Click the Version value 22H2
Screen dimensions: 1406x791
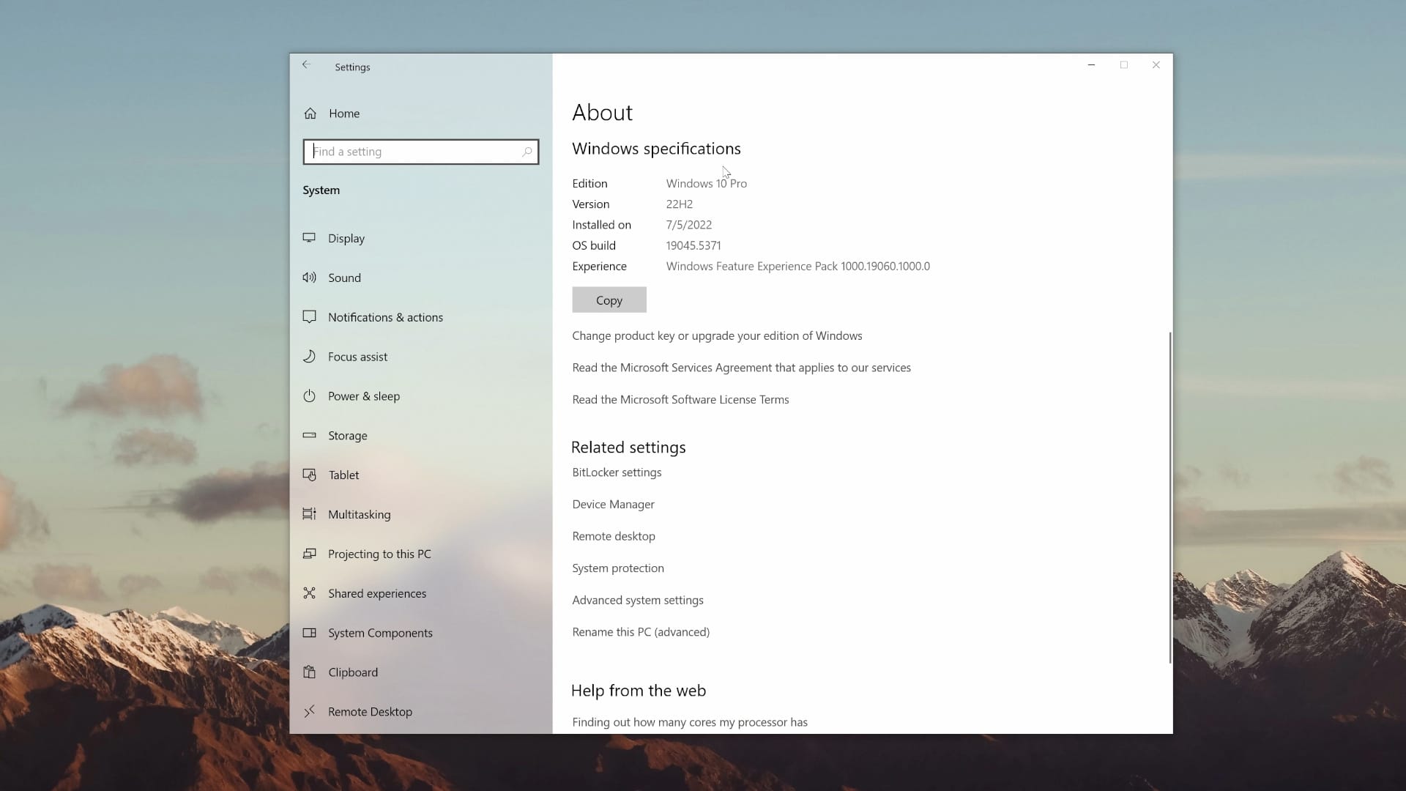click(x=680, y=204)
